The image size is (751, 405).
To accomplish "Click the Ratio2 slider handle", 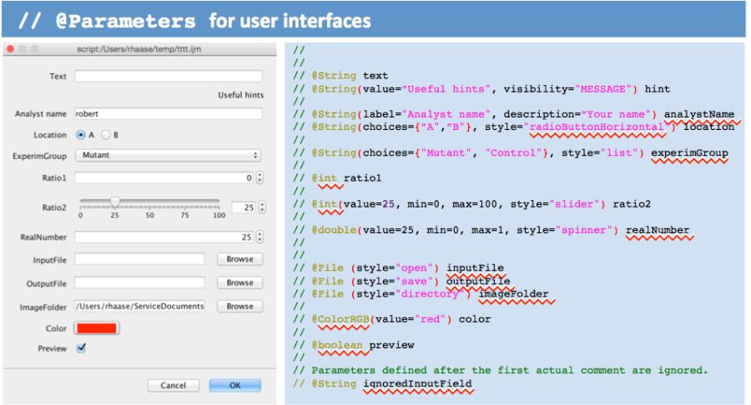I will pyautogui.click(x=115, y=201).
